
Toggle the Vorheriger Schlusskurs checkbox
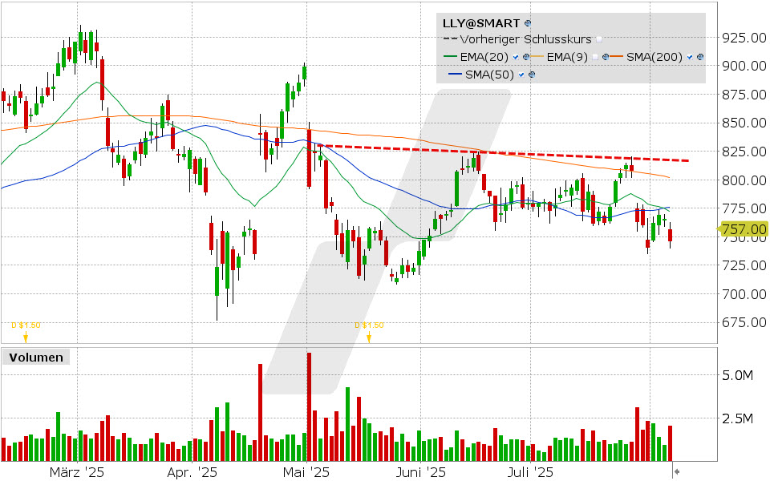pos(598,39)
